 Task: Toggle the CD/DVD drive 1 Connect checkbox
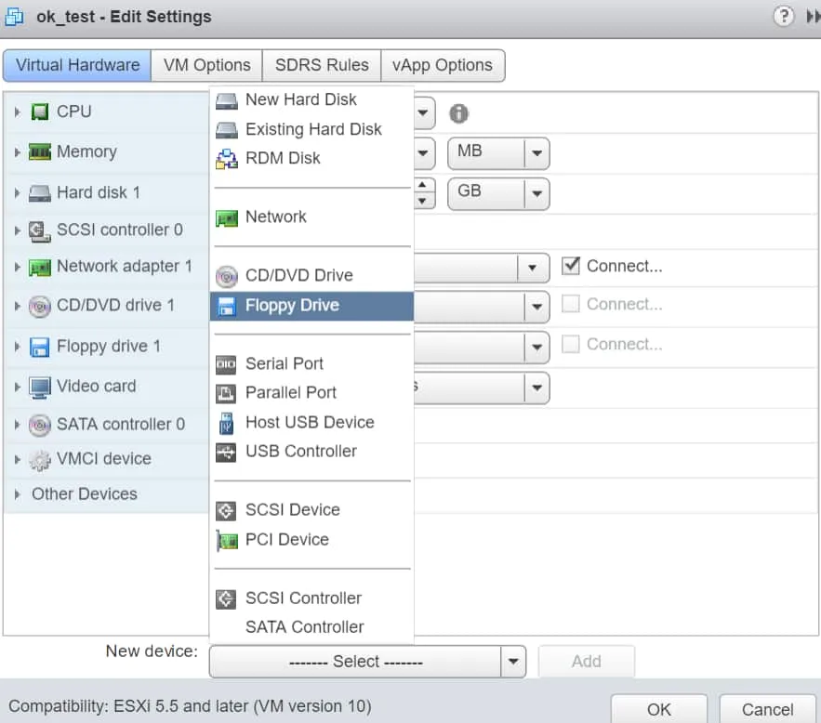pyautogui.click(x=571, y=305)
